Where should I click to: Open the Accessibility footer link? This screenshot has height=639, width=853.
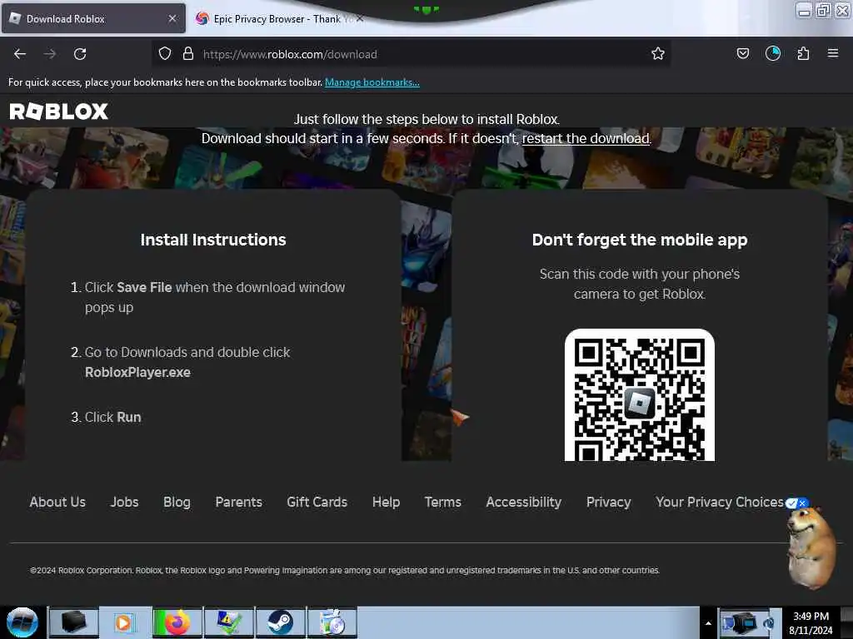524,502
